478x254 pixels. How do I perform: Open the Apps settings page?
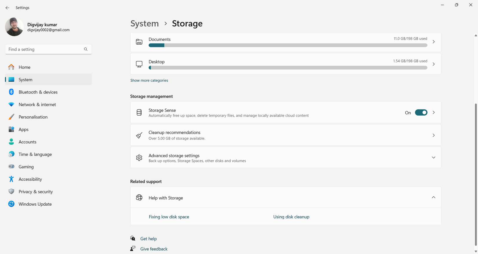point(23,129)
